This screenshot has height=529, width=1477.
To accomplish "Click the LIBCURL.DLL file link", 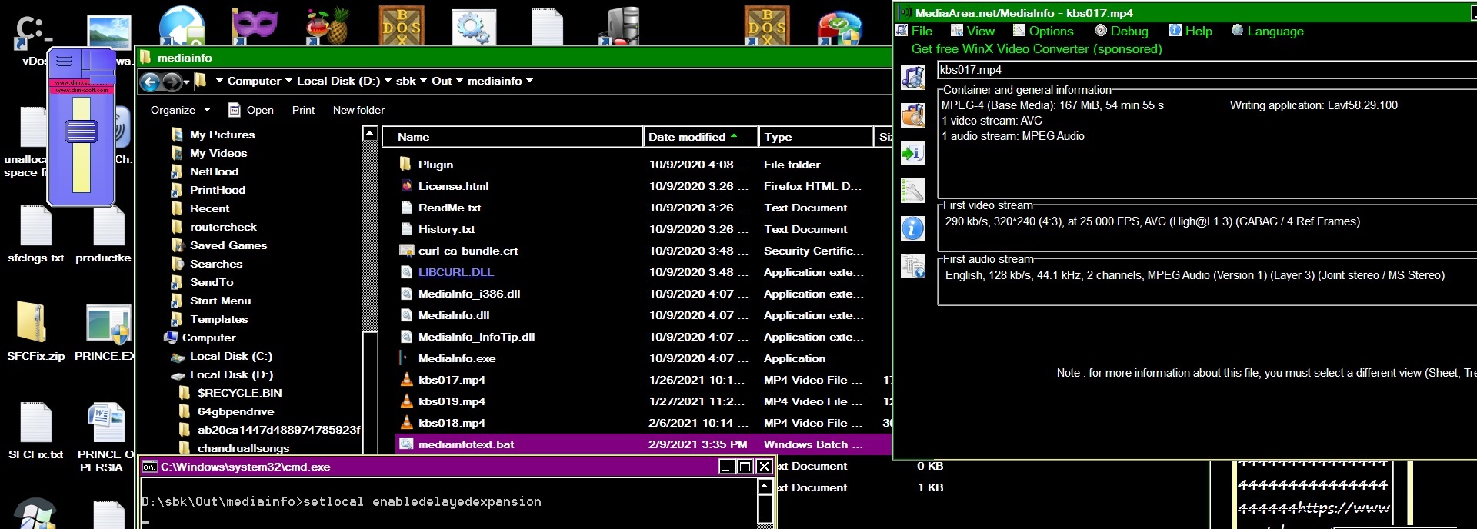I will 456,272.
